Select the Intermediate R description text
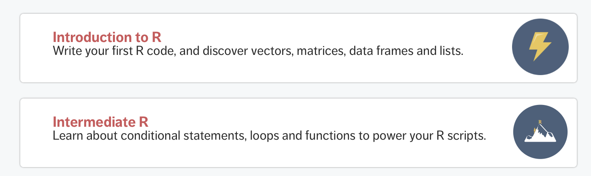This screenshot has height=176, width=591. coord(269,136)
